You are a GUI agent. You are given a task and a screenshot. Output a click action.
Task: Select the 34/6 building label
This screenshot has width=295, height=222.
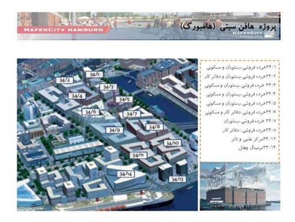tap(91, 112)
